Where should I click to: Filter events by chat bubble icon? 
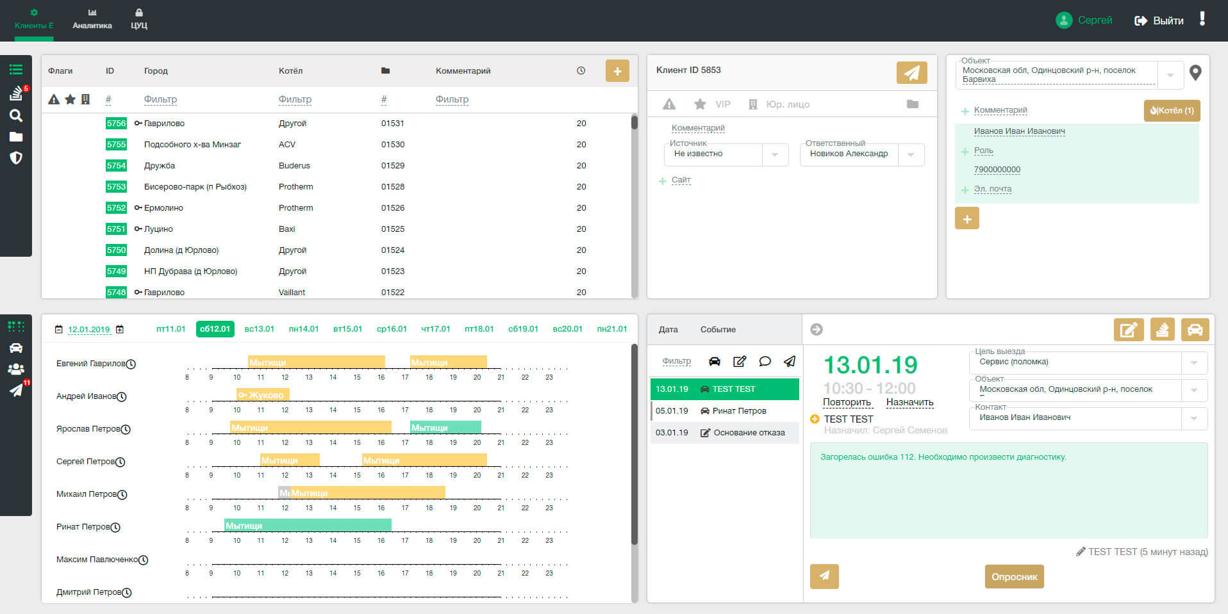[x=765, y=362]
